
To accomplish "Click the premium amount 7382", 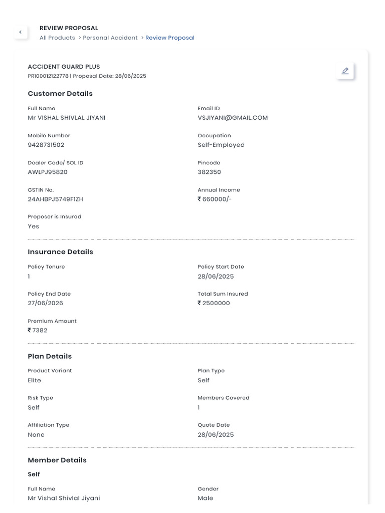I will [x=39, y=330].
